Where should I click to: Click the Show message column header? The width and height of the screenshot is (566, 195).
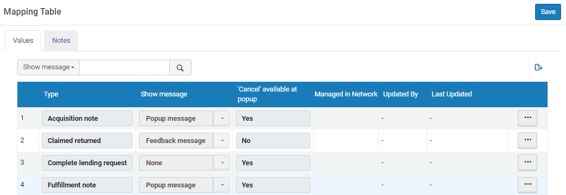(164, 94)
